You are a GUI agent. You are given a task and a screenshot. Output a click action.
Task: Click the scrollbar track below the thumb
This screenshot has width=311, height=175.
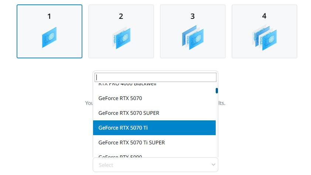click(x=217, y=126)
